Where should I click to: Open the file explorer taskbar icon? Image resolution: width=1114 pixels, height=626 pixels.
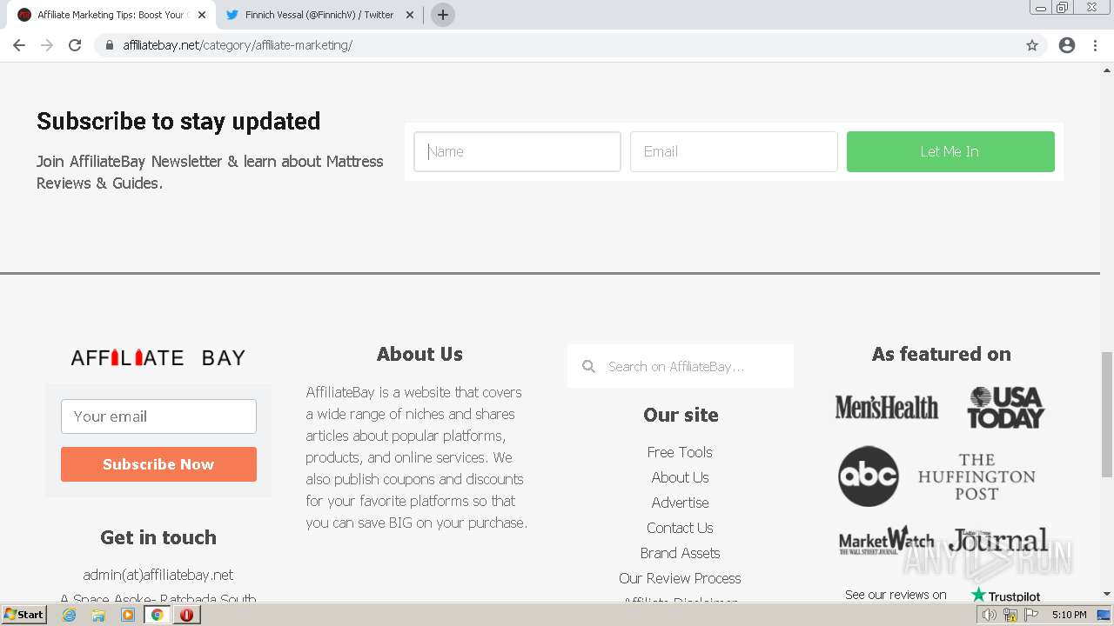(98, 615)
